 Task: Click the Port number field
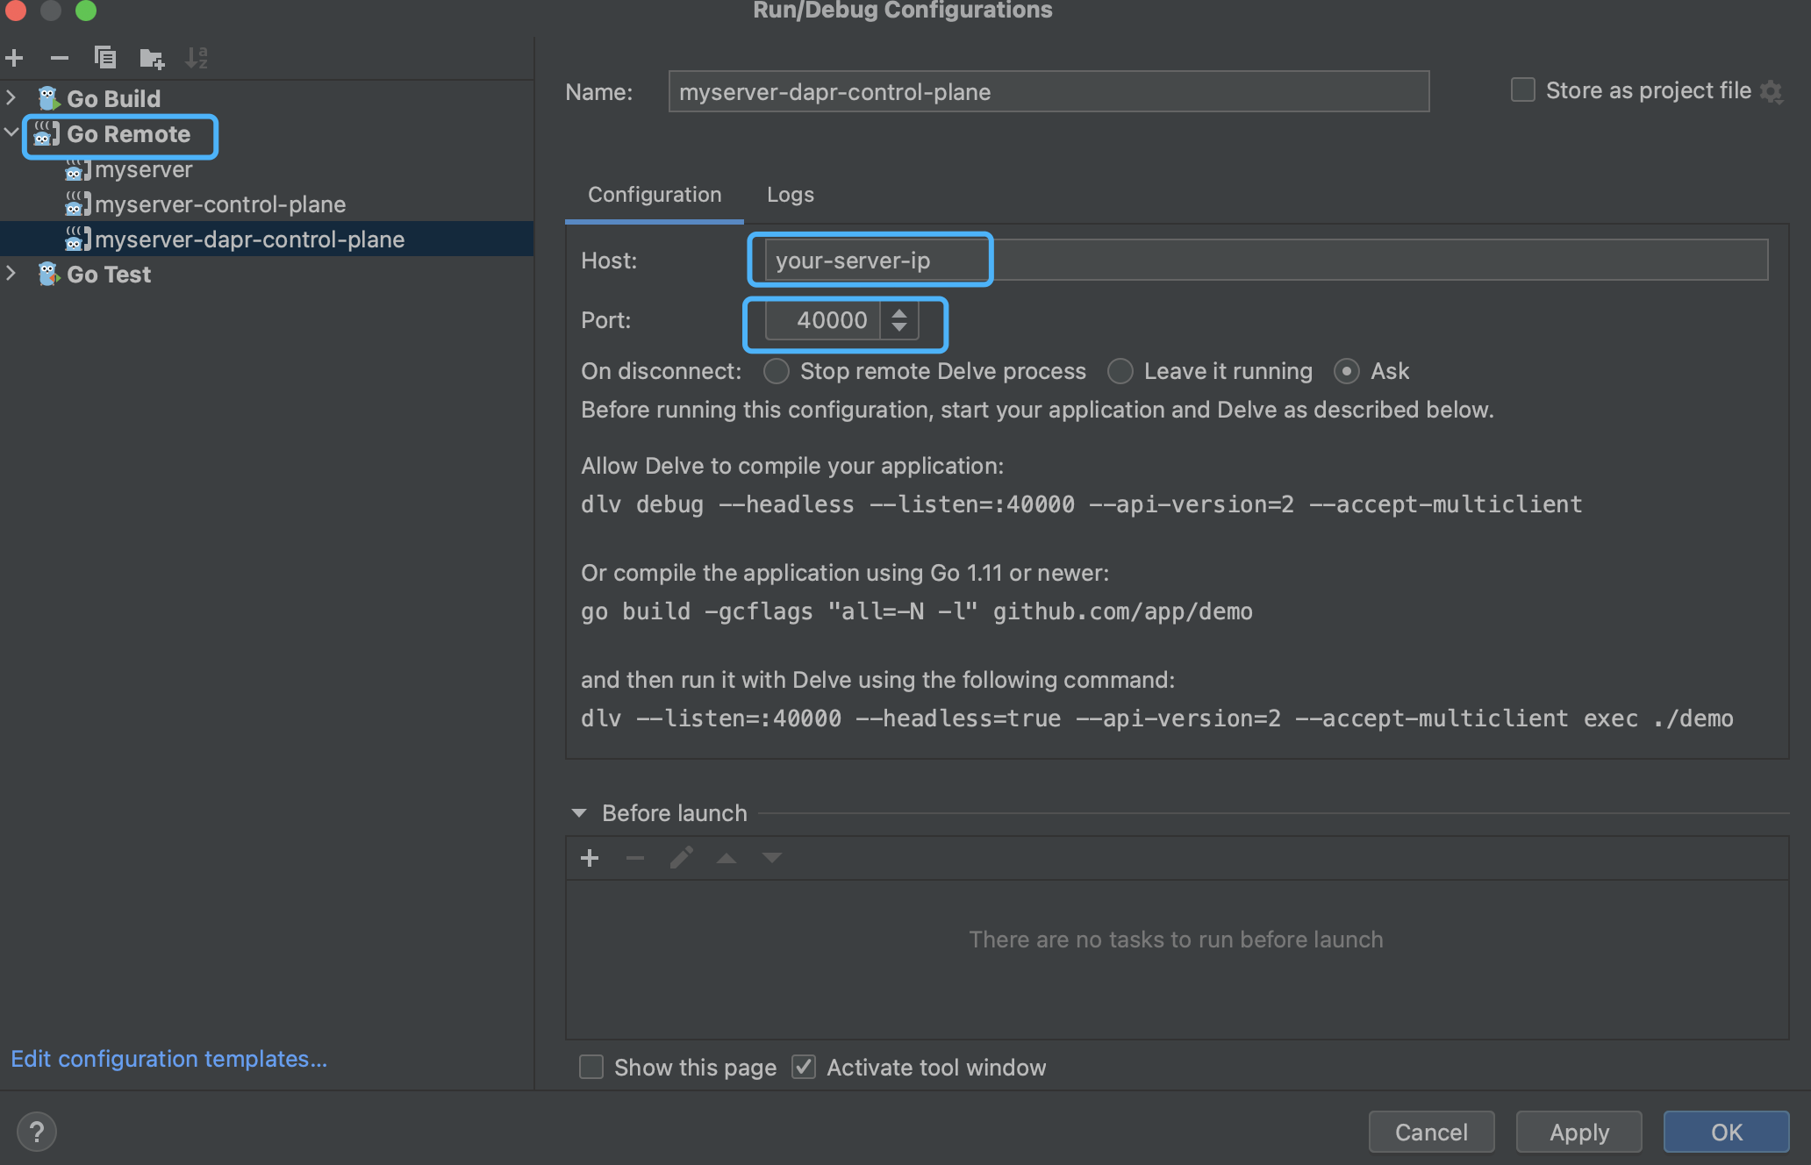pyautogui.click(x=824, y=320)
